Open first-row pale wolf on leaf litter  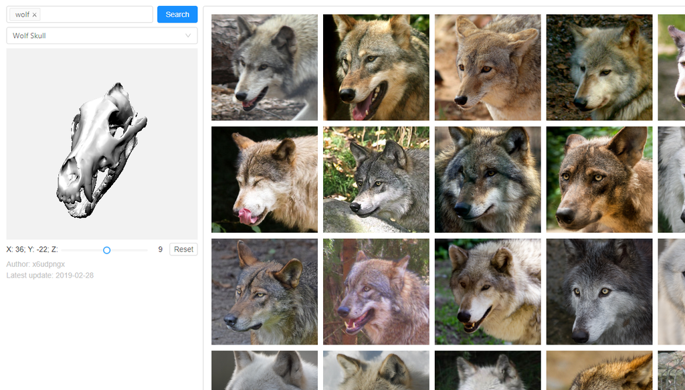pyautogui.click(x=599, y=68)
